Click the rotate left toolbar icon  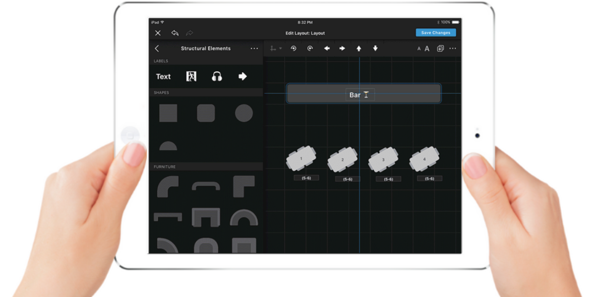[293, 49]
